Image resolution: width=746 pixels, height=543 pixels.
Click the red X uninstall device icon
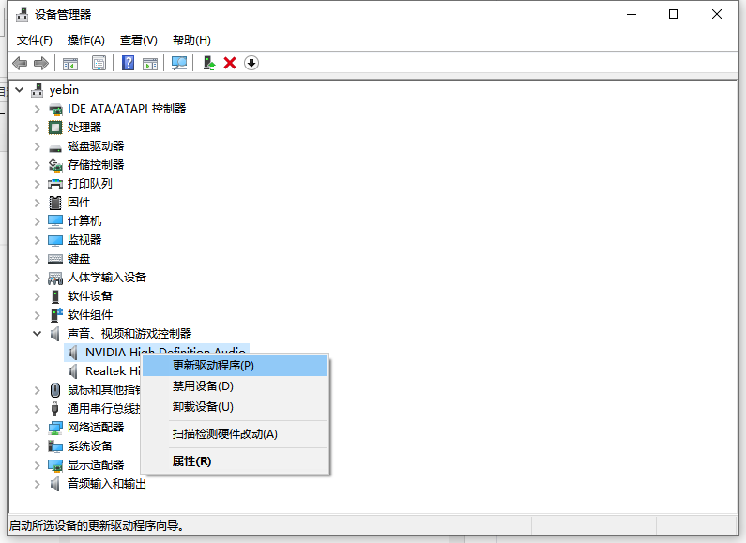[x=230, y=63]
